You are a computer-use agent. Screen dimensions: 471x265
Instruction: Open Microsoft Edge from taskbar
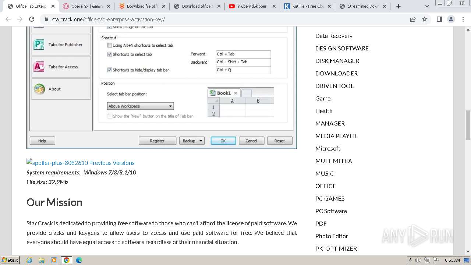(x=79, y=260)
